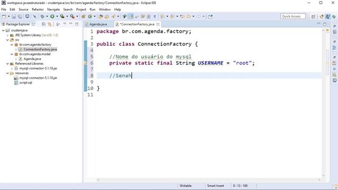Select script.sql in the resources folder

[x=25, y=82]
